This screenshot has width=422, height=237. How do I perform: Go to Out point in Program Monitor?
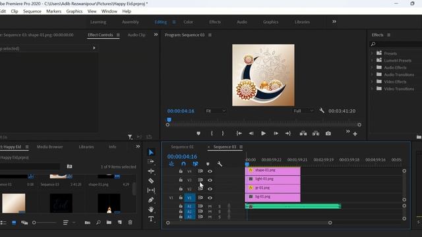pos(288,133)
